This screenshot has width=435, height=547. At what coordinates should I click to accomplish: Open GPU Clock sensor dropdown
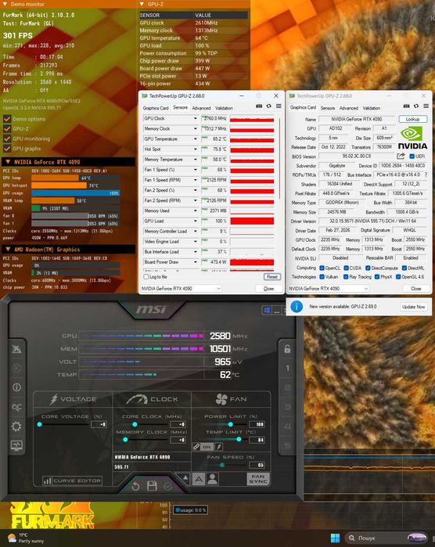pos(196,118)
